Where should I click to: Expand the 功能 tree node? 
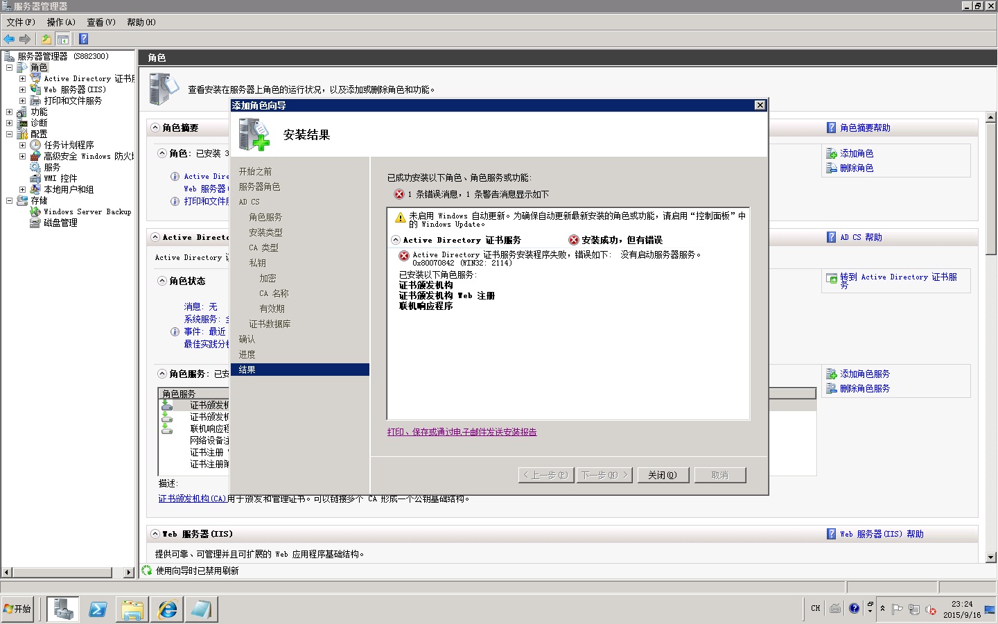[x=9, y=112]
